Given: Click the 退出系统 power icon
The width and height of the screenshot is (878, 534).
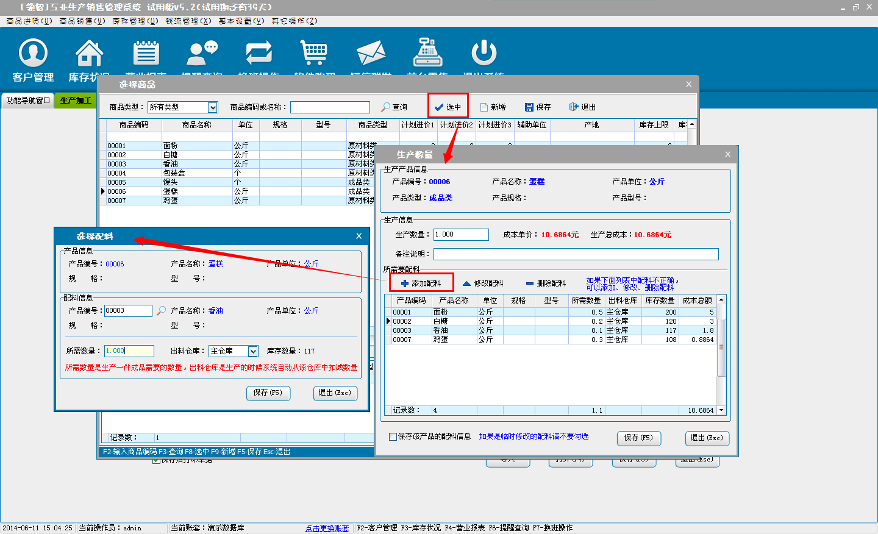Looking at the screenshot, I should point(484,54).
